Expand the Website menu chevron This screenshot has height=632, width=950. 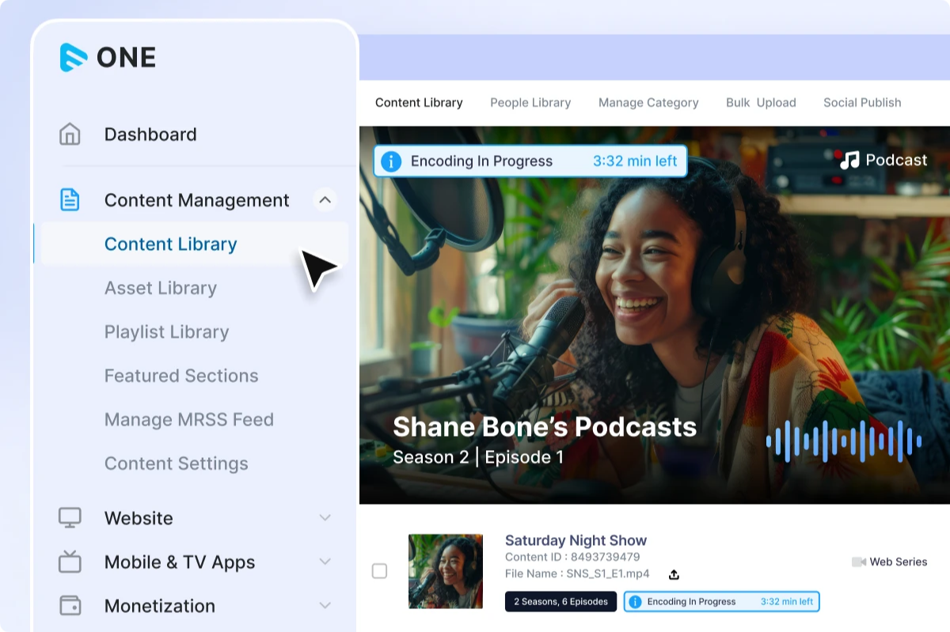[325, 518]
